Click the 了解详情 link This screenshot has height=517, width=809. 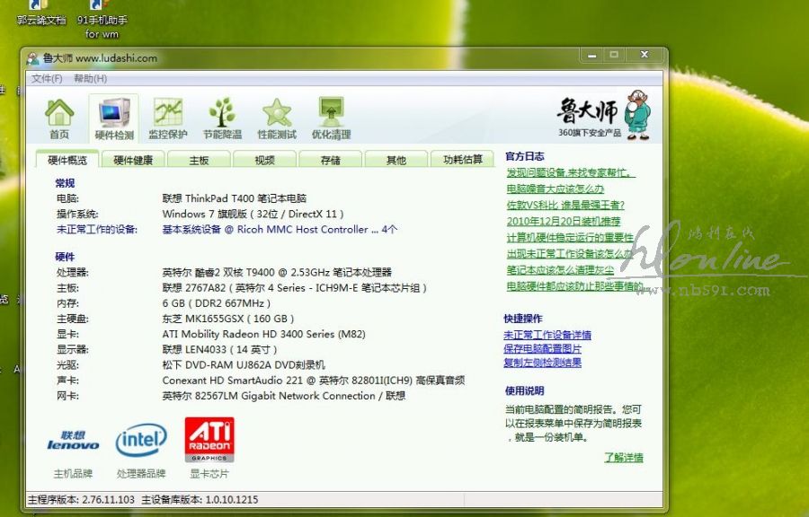[624, 457]
